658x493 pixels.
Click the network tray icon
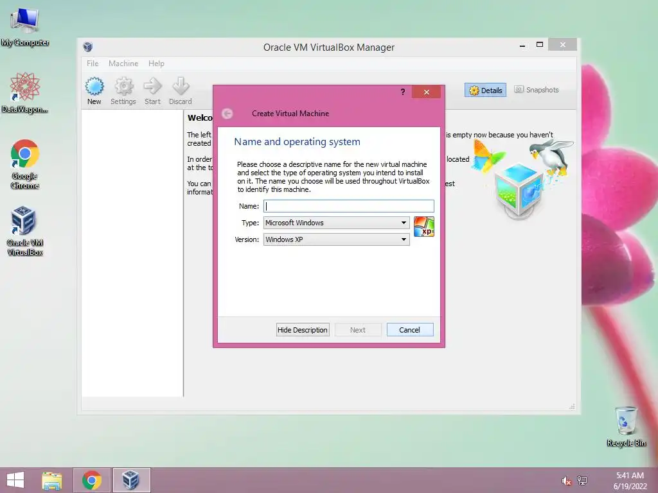point(582,480)
